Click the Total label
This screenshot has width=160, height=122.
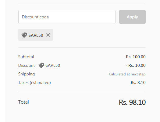23,102
